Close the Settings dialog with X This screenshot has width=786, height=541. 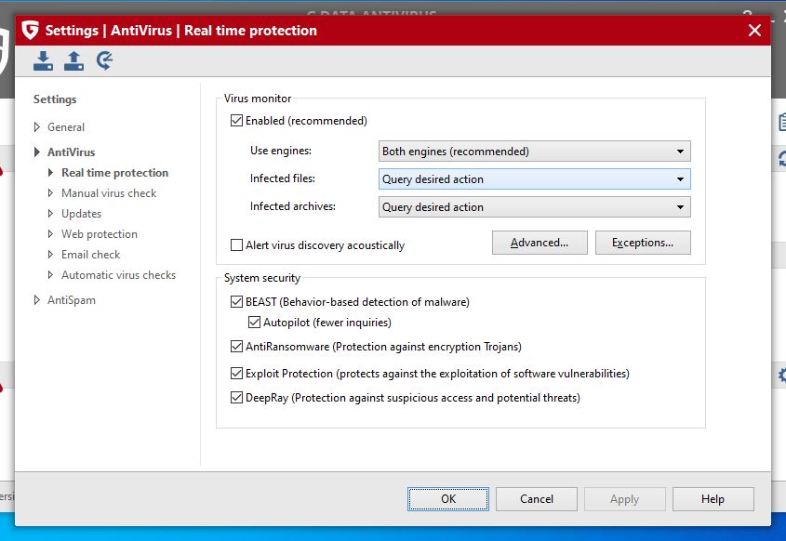point(754,30)
